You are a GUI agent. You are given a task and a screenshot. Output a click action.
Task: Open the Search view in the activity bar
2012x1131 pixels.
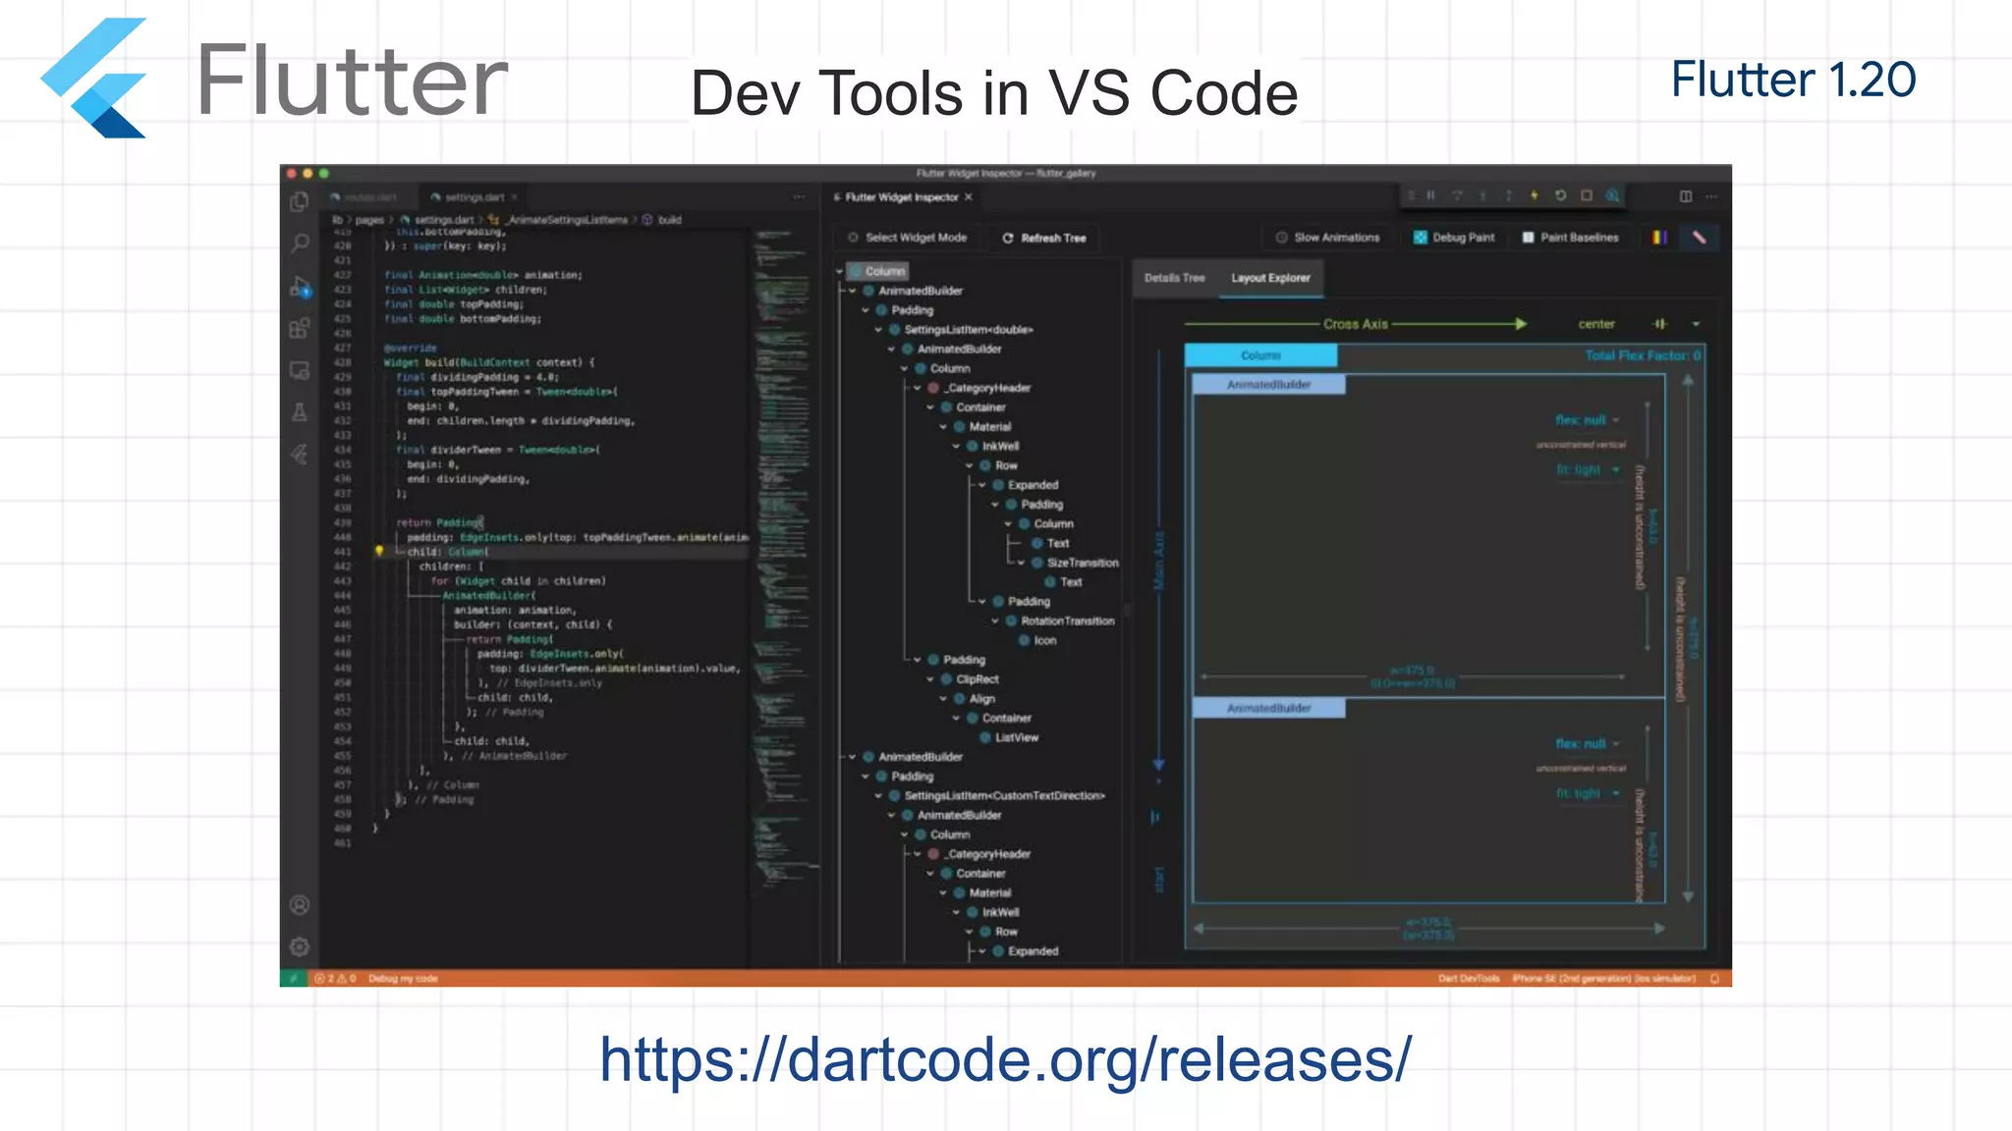point(300,242)
